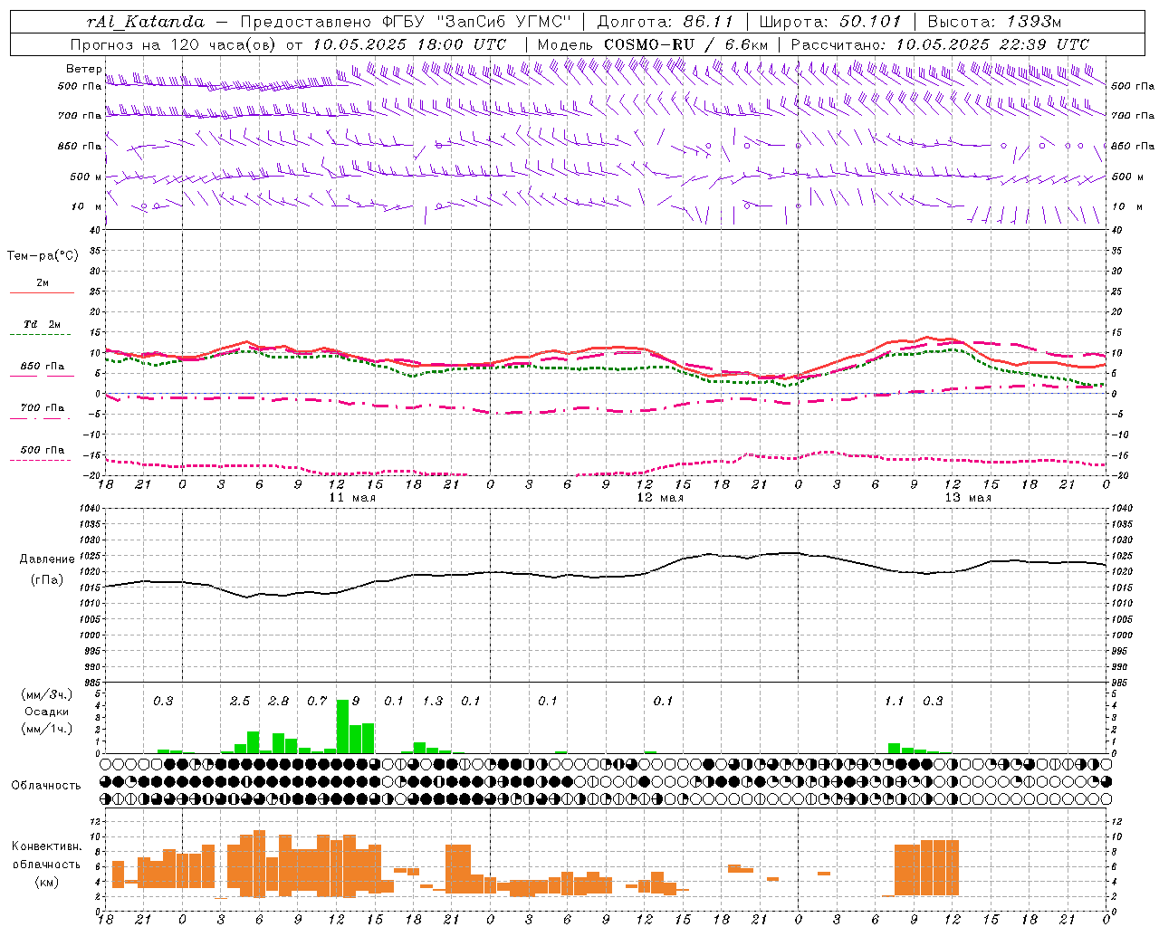Click the 1.1 precipitation total value
Screen dimensions: 1159x927
[x=895, y=702]
